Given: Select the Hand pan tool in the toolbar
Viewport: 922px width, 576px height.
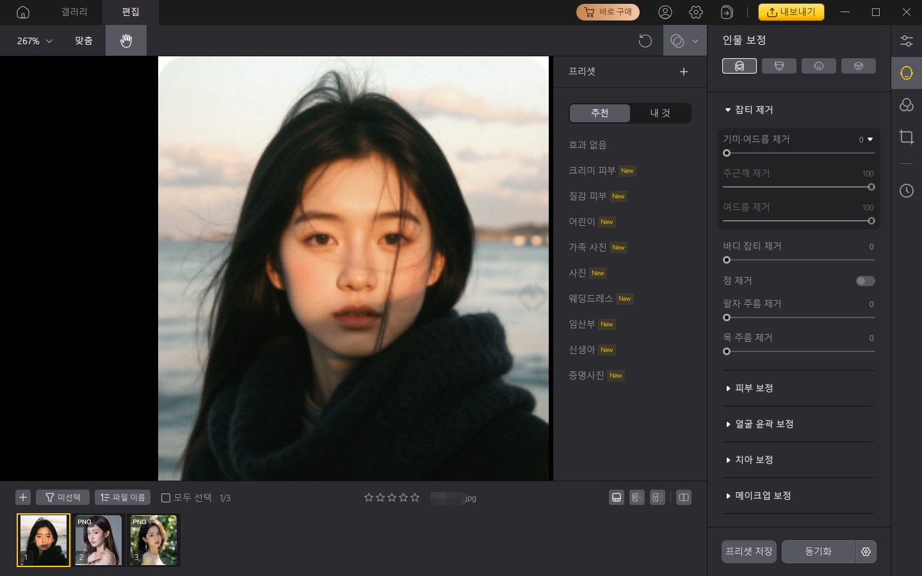Looking at the screenshot, I should (126, 40).
